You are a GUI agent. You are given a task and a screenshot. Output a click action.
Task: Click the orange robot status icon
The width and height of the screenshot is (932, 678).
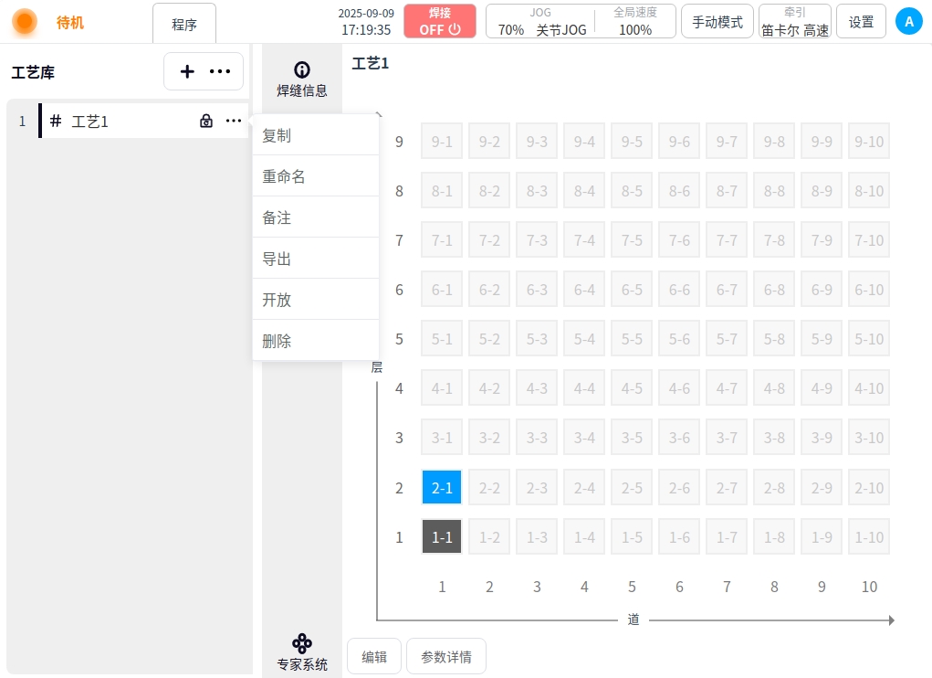click(x=25, y=22)
